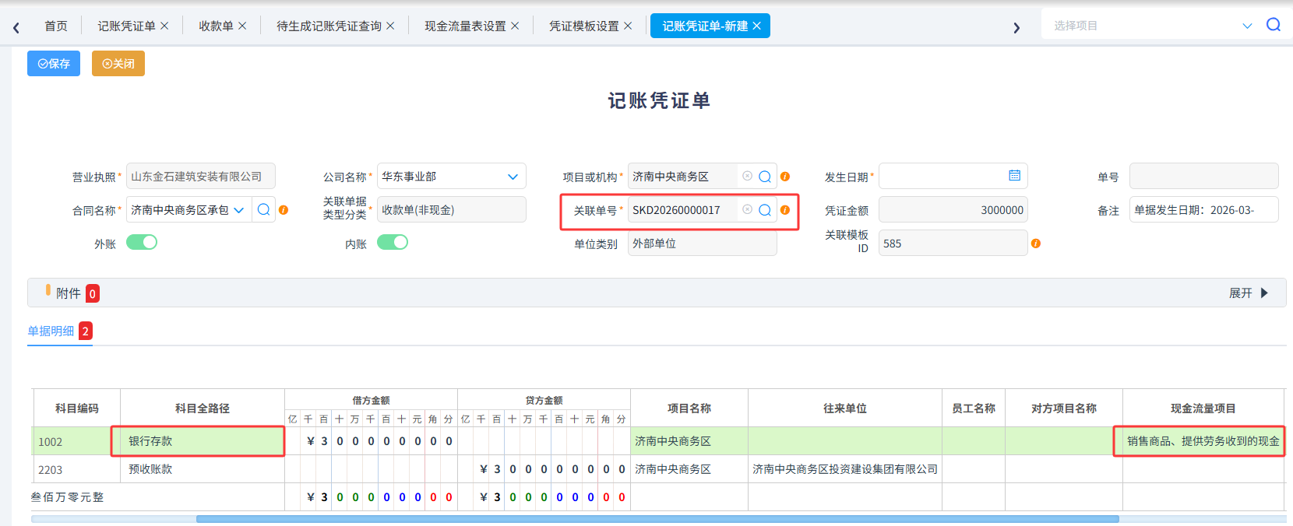Click the 现金流量项目 column header
The image size is (1293, 526).
[1203, 409]
